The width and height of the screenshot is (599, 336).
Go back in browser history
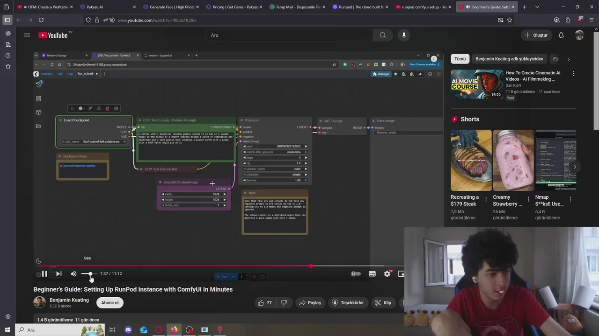pos(19,20)
